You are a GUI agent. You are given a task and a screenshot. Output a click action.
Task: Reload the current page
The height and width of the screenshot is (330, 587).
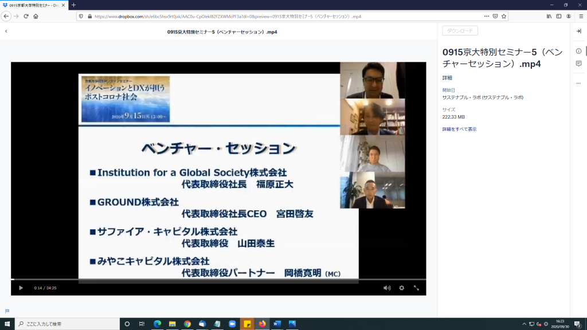(26, 16)
